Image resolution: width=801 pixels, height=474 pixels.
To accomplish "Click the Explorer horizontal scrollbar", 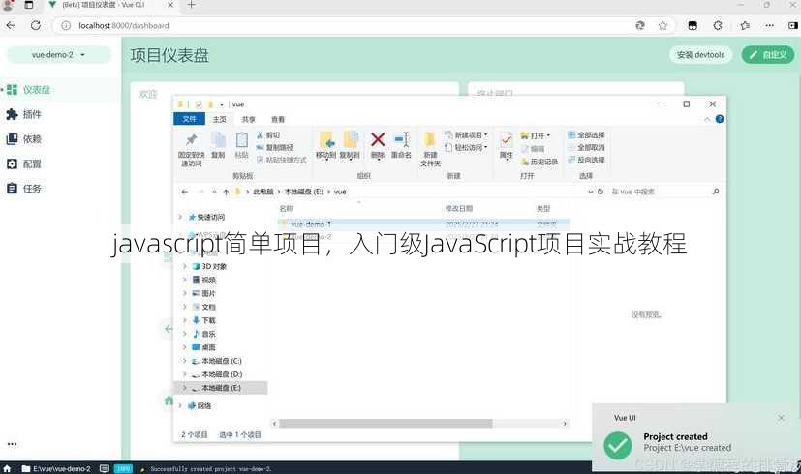I will tap(385, 424).
